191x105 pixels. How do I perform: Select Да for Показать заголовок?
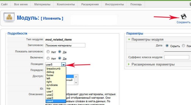tap(60, 52)
